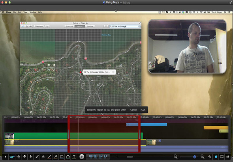Image resolution: width=233 pixels, height=162 pixels.
Task: Play the timeline preview
Action: (x=82, y=156)
